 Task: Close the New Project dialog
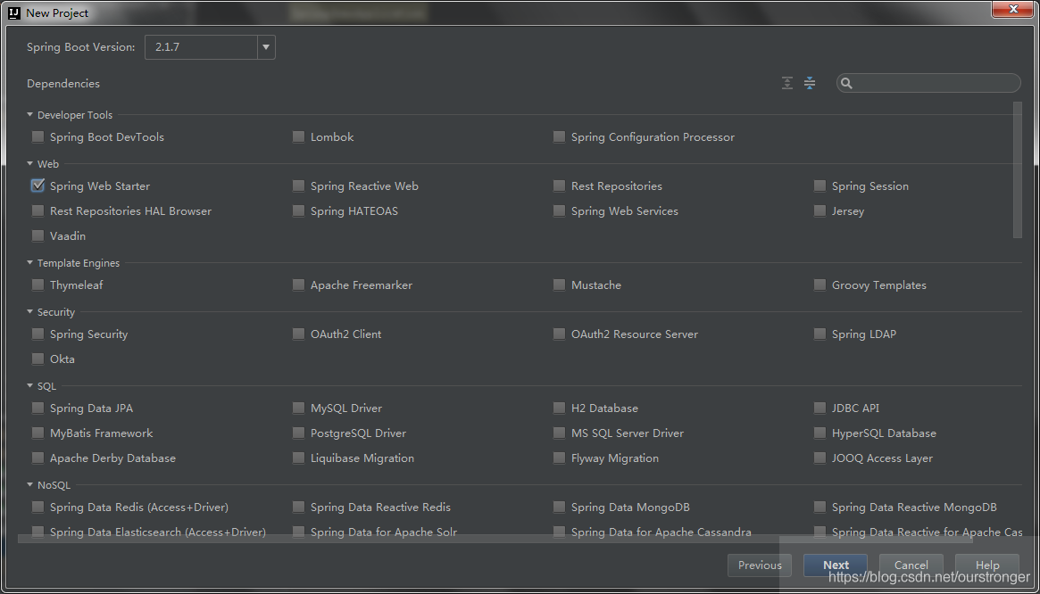pos(1013,9)
